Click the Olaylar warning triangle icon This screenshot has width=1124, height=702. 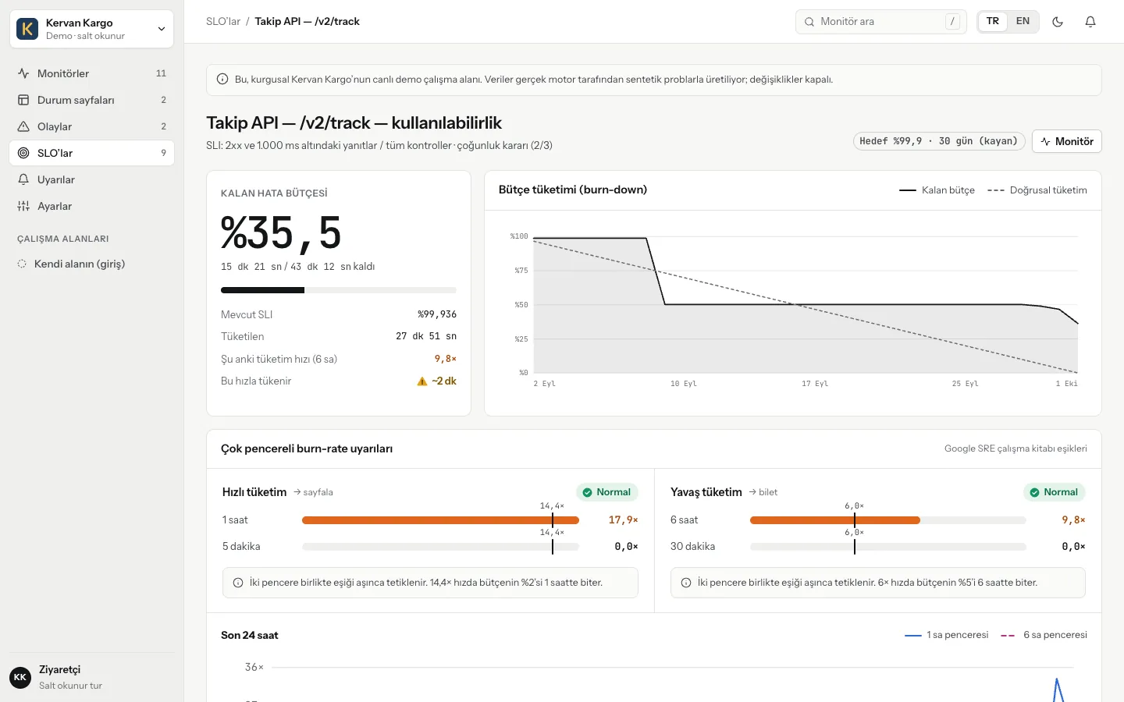[23, 126]
